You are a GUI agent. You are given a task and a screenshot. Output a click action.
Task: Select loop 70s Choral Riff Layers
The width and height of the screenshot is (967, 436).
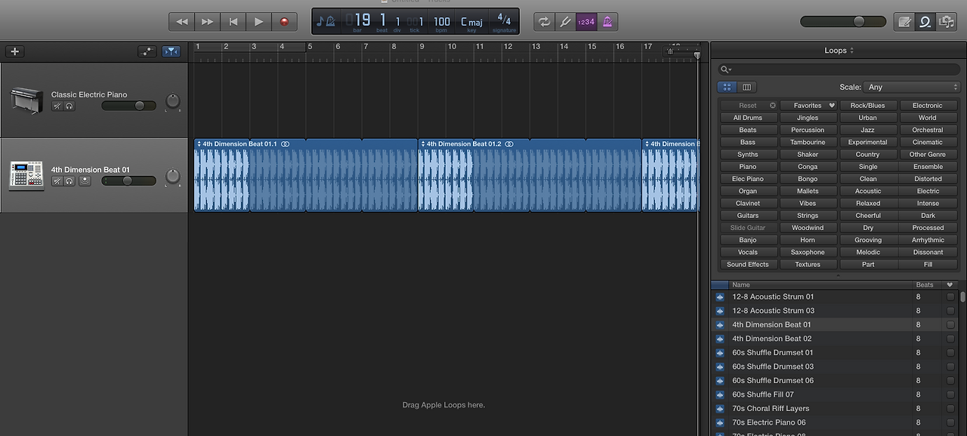click(x=835, y=409)
